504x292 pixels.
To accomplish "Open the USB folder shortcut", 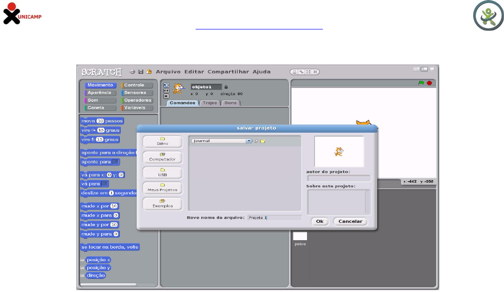I will 162,173.
